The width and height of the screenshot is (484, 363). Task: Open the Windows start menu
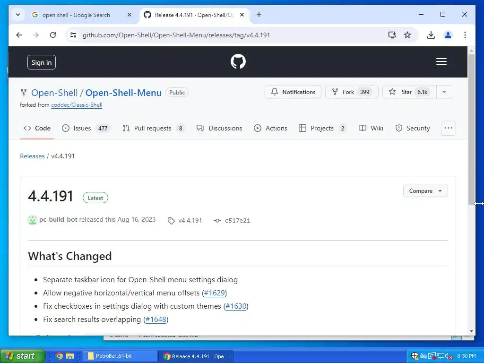[x=23, y=356]
